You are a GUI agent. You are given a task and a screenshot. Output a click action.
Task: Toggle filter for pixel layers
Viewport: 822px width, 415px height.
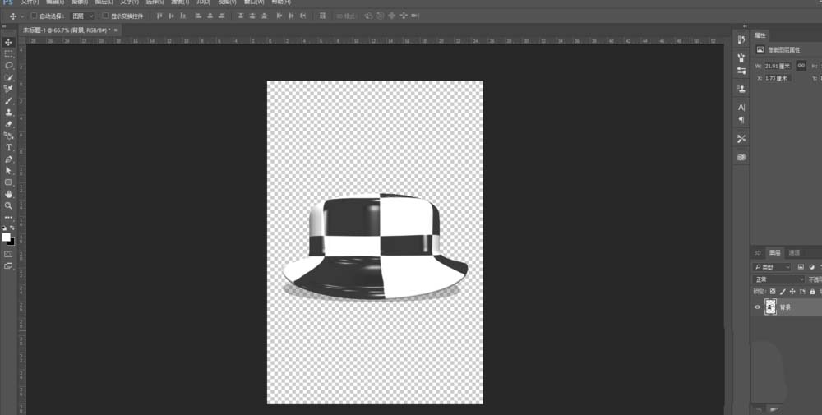[x=801, y=267]
